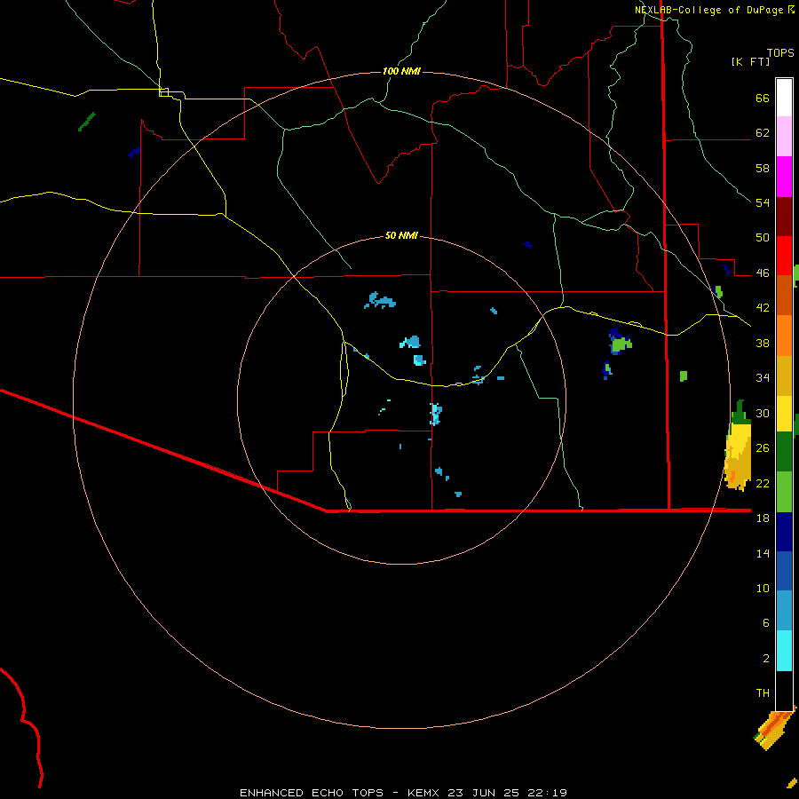Click the light green echo cell east of 50 NMI ring
This screenshot has width=799, height=799.
pyautogui.click(x=621, y=344)
